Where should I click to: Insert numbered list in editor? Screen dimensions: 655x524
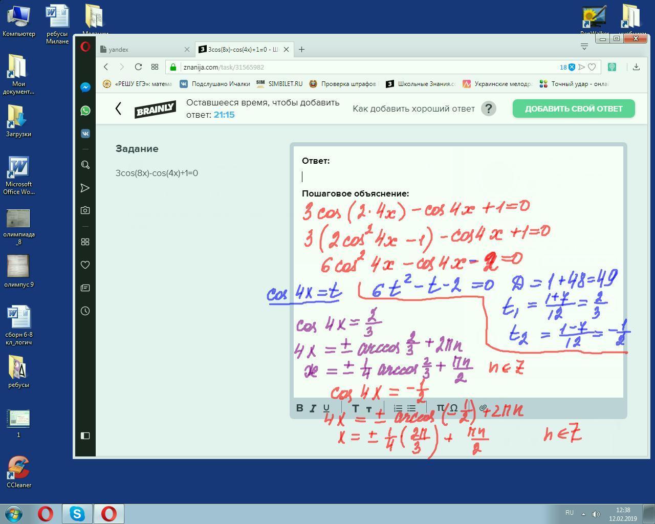(x=398, y=408)
